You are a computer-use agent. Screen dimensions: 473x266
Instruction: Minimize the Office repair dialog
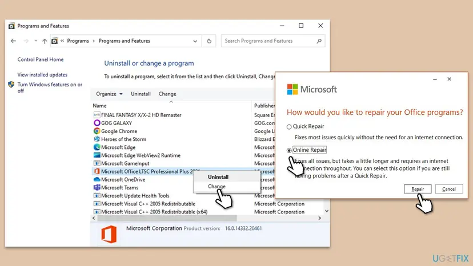[435, 79]
